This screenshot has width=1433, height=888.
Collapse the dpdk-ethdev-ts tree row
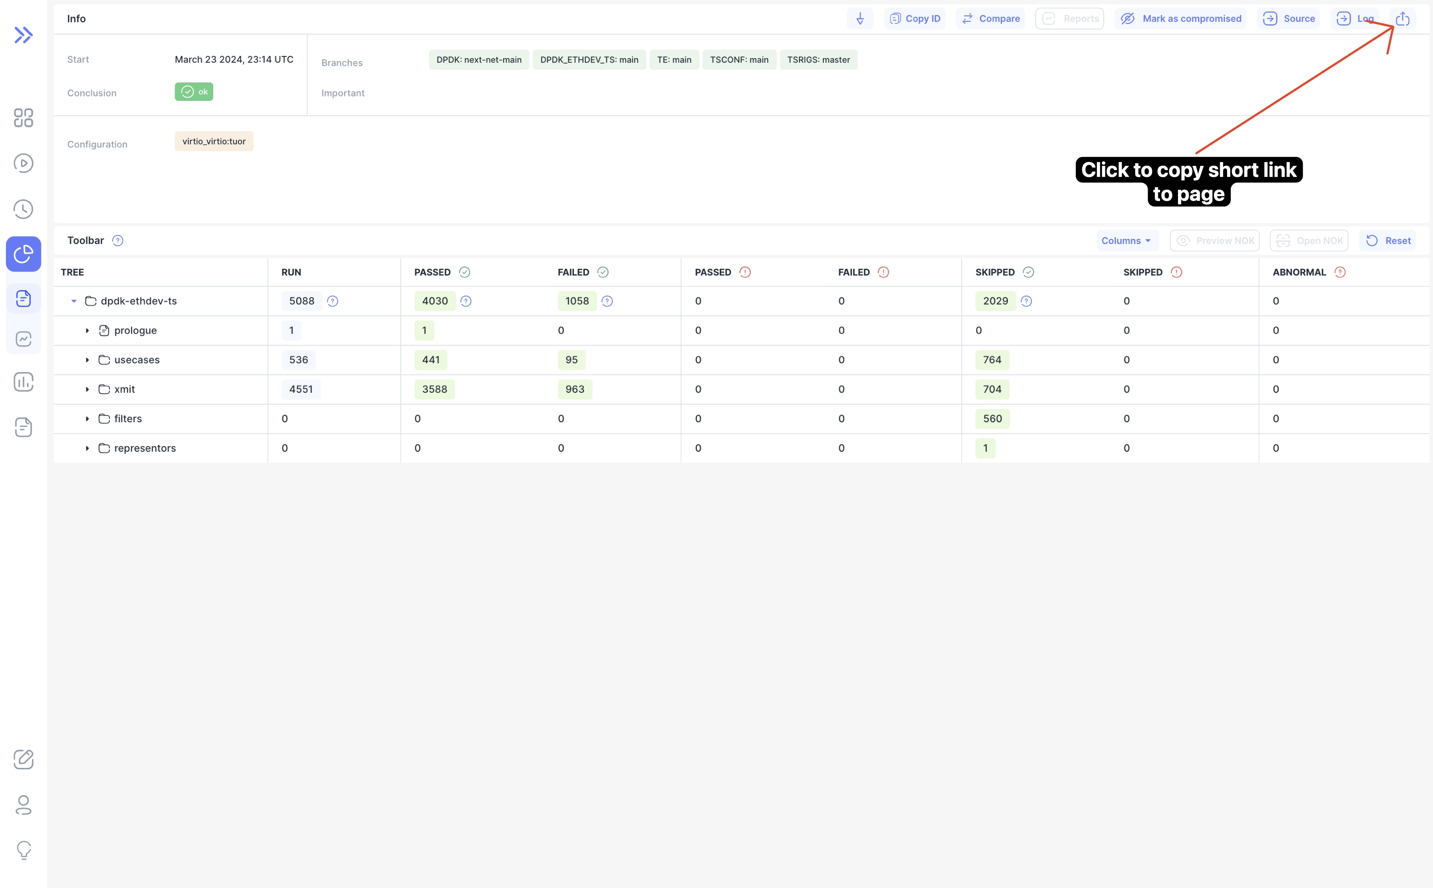tap(74, 301)
